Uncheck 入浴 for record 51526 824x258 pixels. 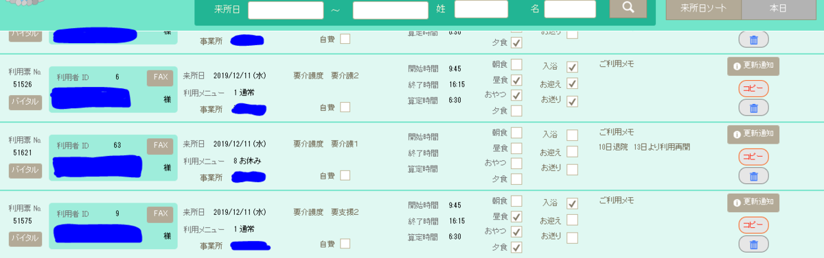coord(572,67)
